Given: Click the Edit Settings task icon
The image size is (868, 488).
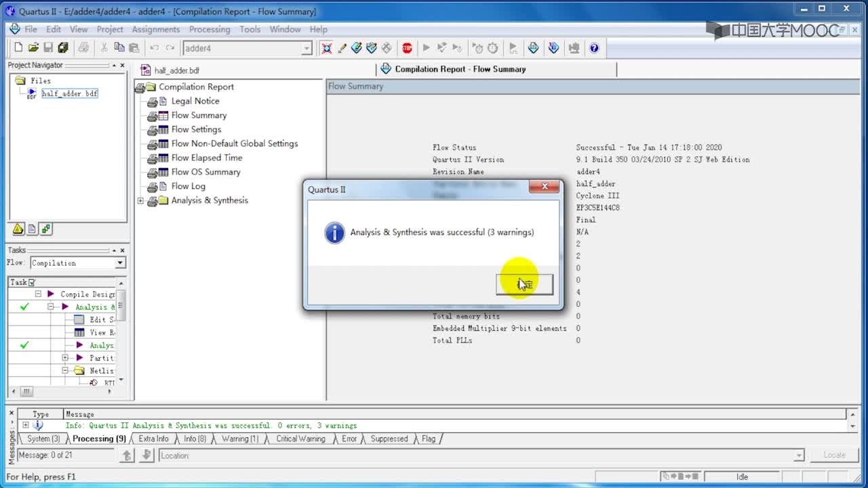Looking at the screenshot, I should coord(79,319).
